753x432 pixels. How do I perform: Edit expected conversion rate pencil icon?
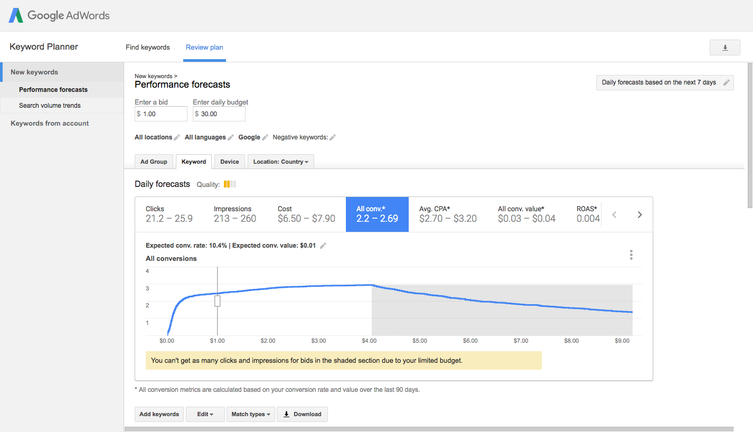(323, 246)
